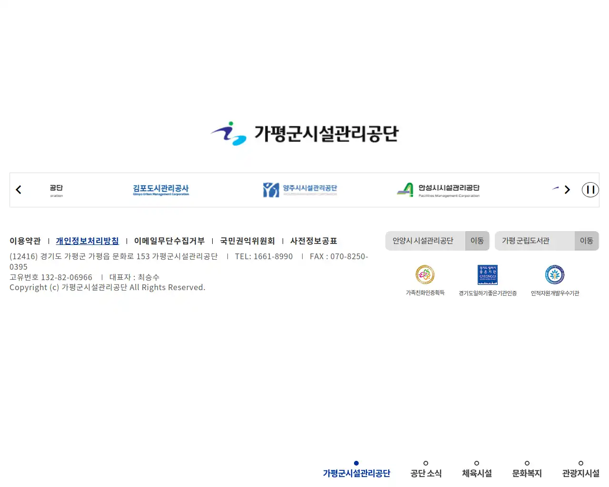Image resolution: width=609 pixels, height=487 pixels.
Task: Click the 가평군시설관리공단 main logo
Action: (x=304, y=133)
